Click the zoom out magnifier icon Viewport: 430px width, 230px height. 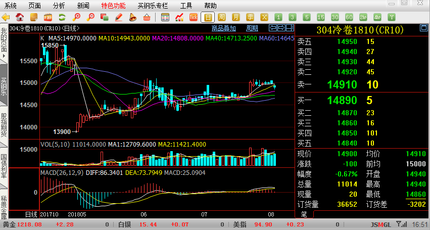coord(91,18)
